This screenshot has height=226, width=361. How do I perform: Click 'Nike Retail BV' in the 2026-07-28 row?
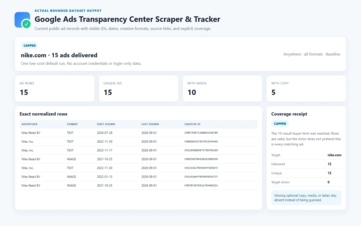click(31, 133)
